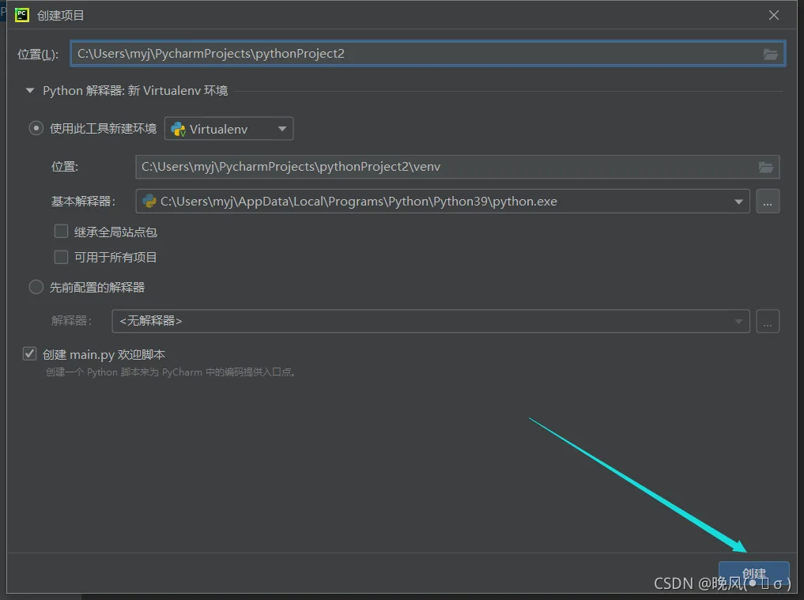Uncheck the 创建 main.py 欢迎脚本 checkbox
The image size is (804, 600).
pos(30,354)
